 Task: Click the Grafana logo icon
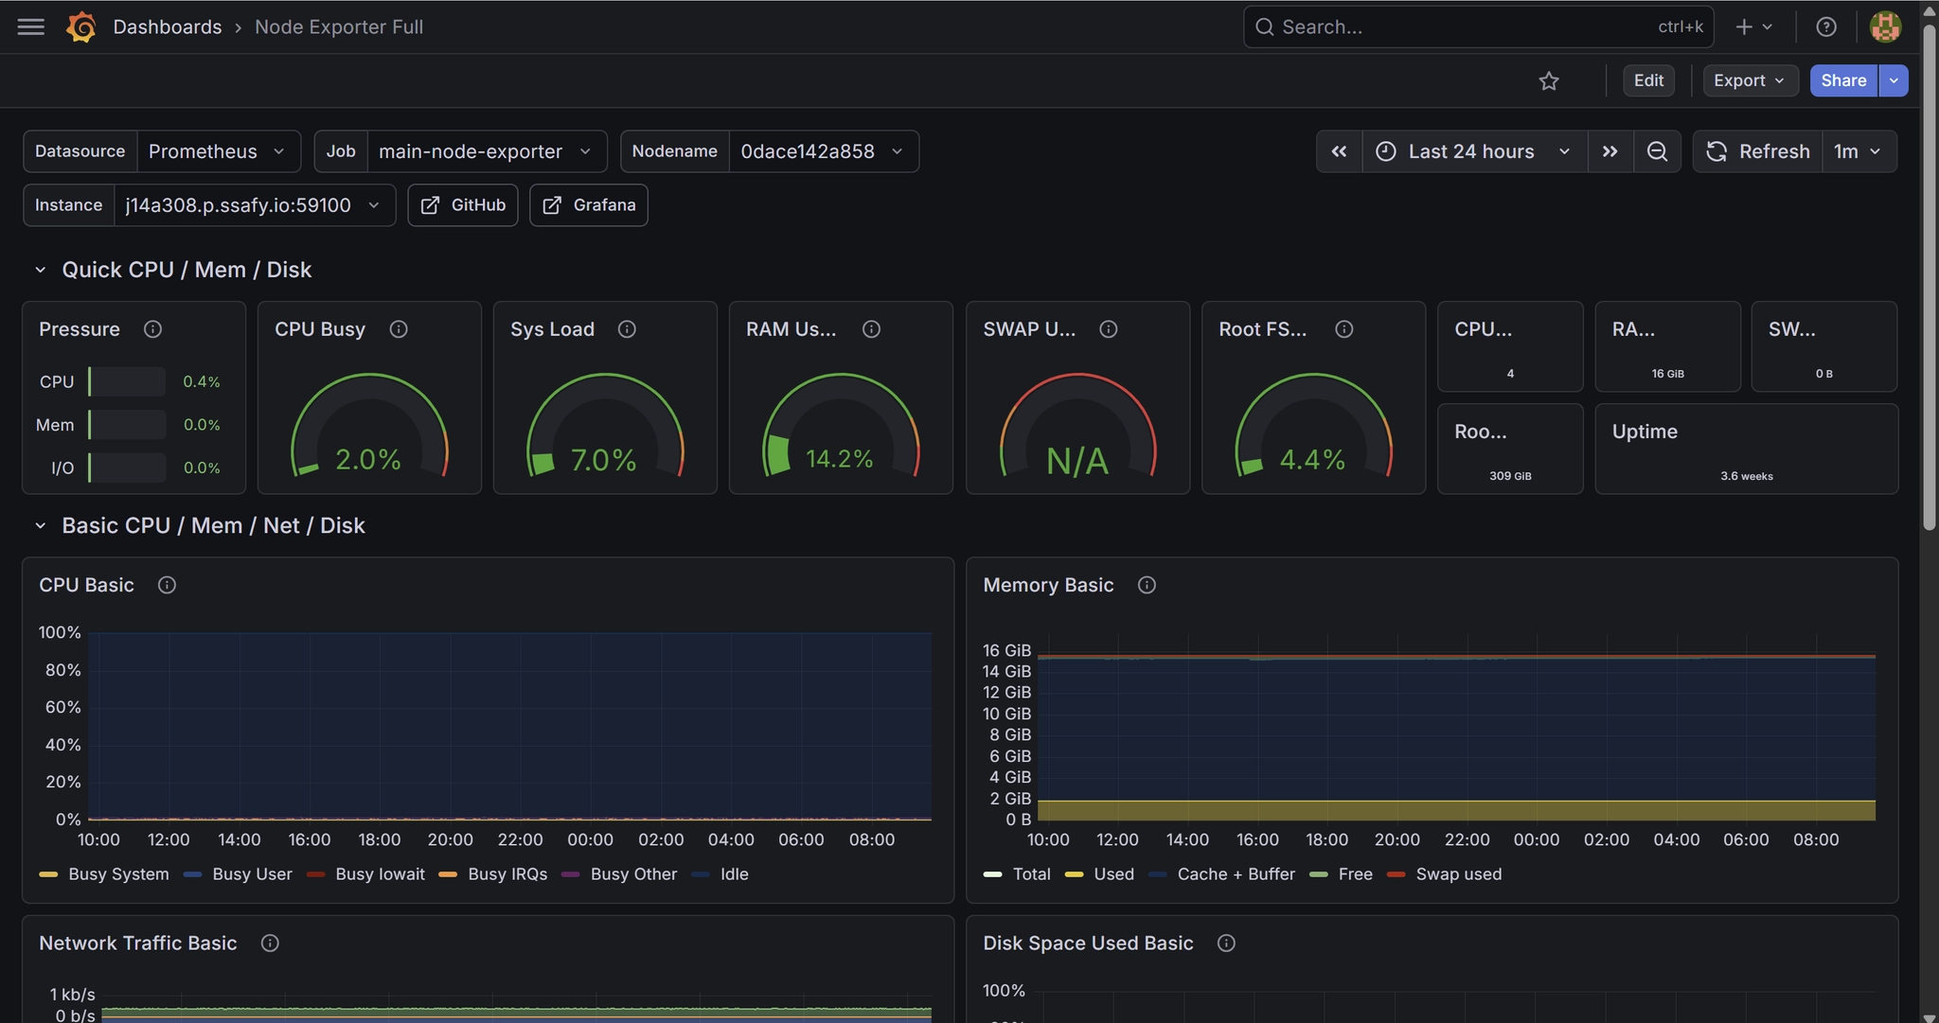(x=81, y=26)
